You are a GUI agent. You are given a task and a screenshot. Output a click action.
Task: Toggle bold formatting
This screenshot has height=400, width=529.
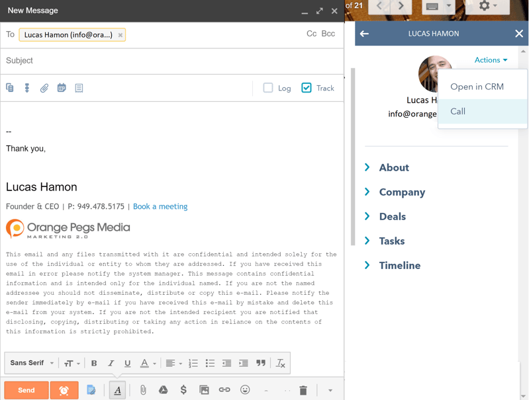[x=94, y=363]
